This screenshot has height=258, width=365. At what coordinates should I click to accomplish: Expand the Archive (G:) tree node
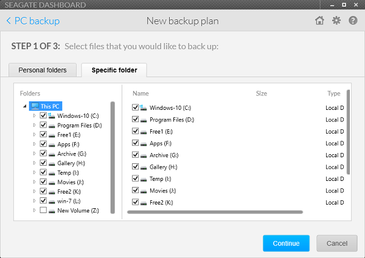tap(35, 154)
